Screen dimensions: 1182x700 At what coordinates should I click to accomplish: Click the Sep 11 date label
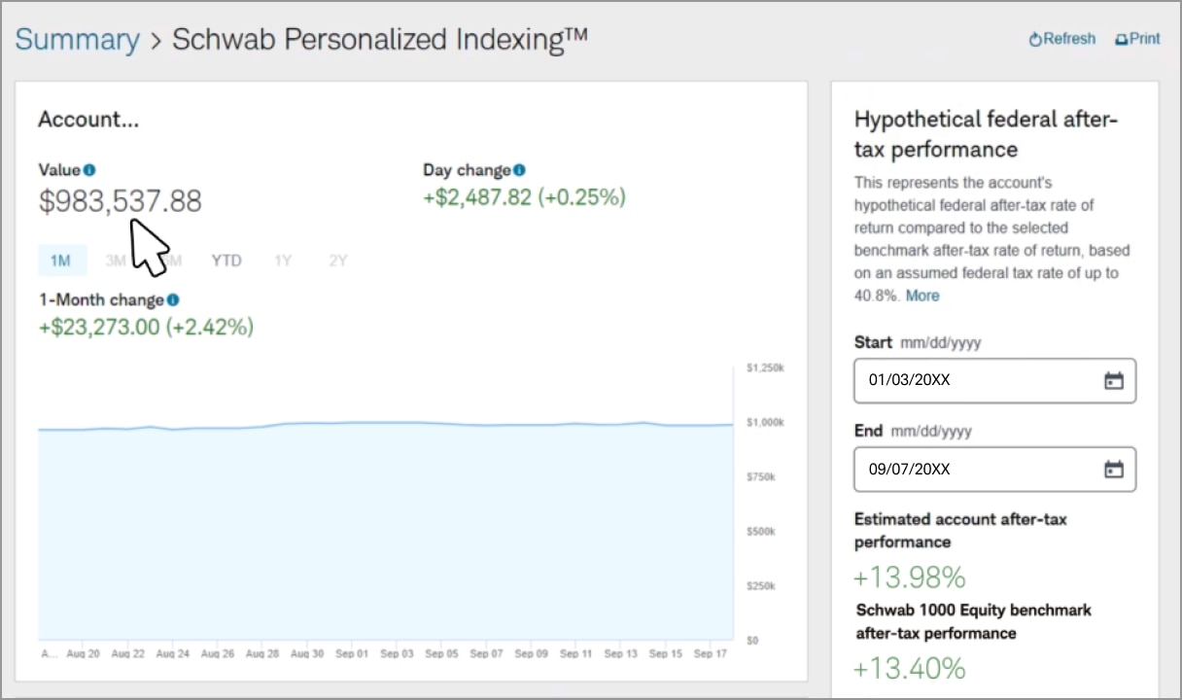(575, 654)
